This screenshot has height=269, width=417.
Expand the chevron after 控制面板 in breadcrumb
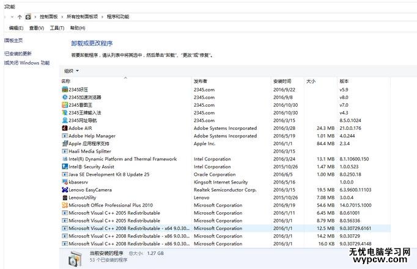[x=62, y=17]
